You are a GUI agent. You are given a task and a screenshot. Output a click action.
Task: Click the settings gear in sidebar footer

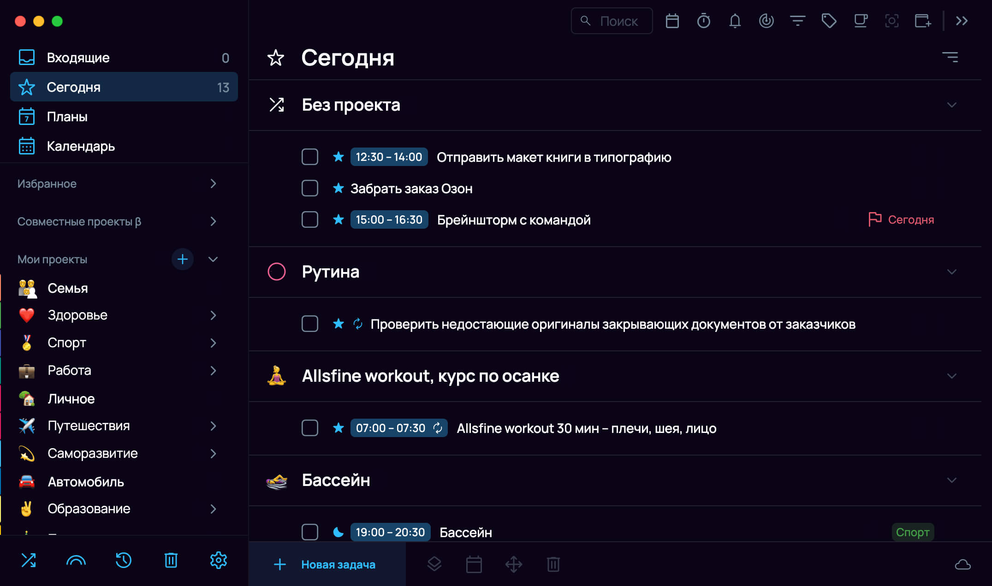coord(218,560)
